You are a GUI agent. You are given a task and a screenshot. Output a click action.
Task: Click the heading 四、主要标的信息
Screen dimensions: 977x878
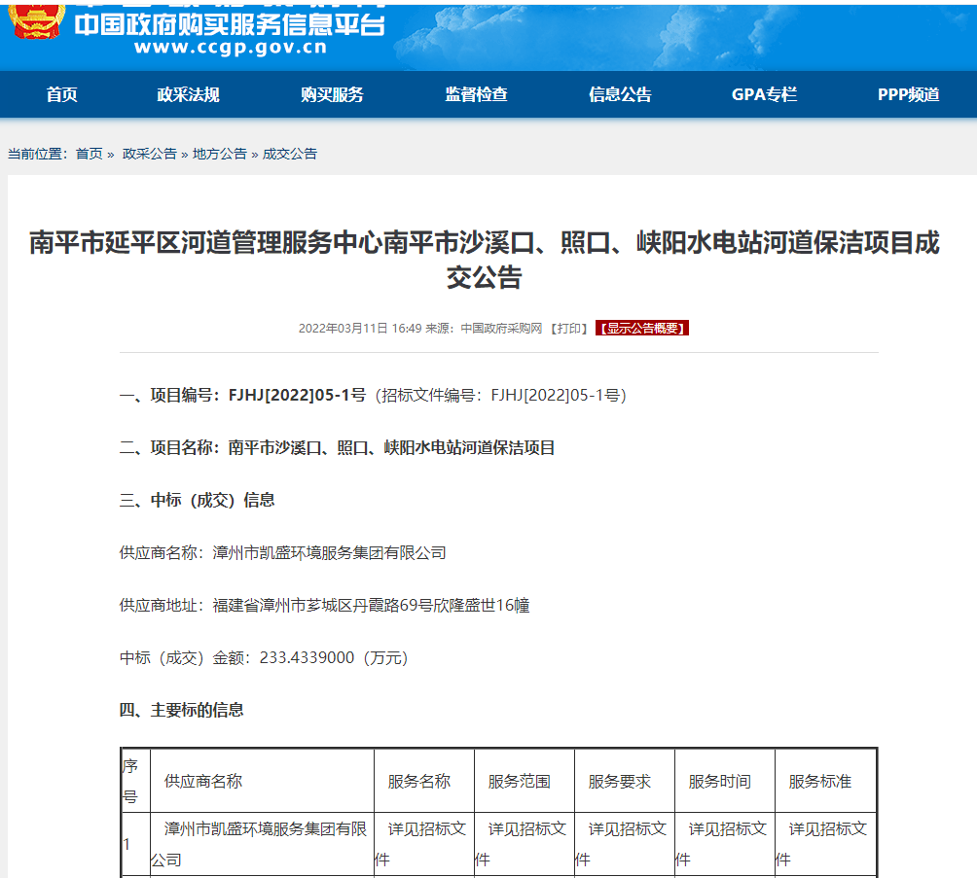pos(181,710)
